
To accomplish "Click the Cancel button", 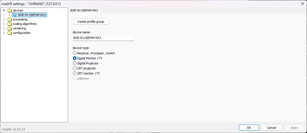I will click(271, 128).
